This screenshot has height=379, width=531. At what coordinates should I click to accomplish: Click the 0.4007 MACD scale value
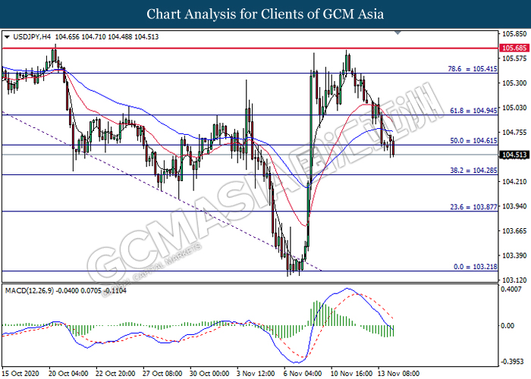pos(511,290)
